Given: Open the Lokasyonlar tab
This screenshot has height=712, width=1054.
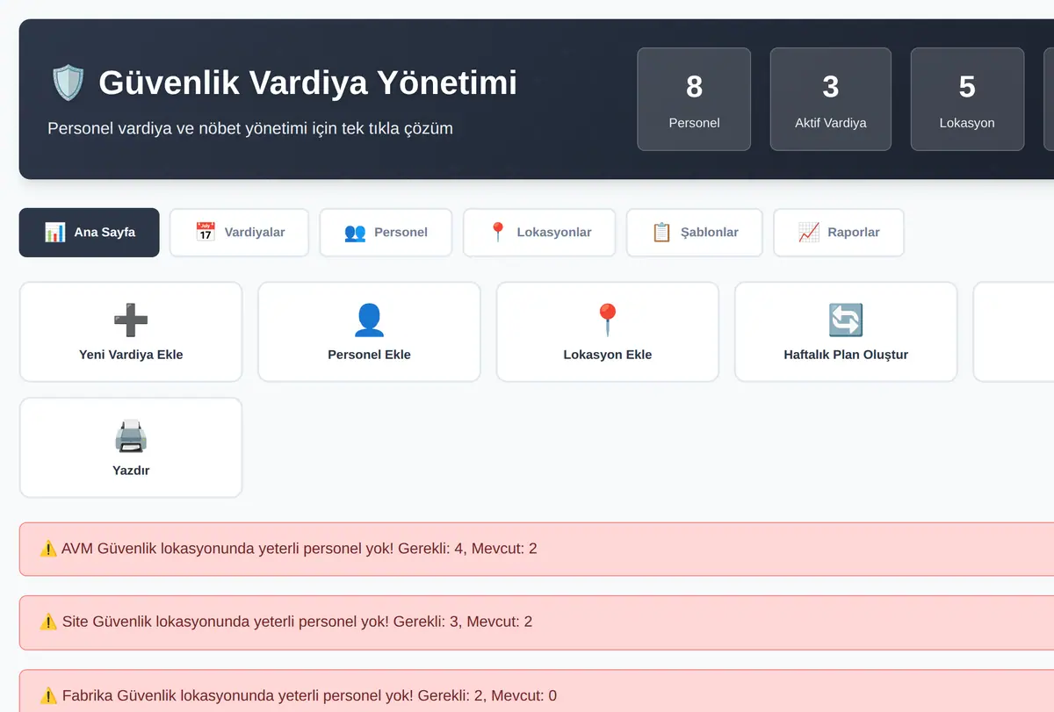Looking at the screenshot, I should [540, 233].
